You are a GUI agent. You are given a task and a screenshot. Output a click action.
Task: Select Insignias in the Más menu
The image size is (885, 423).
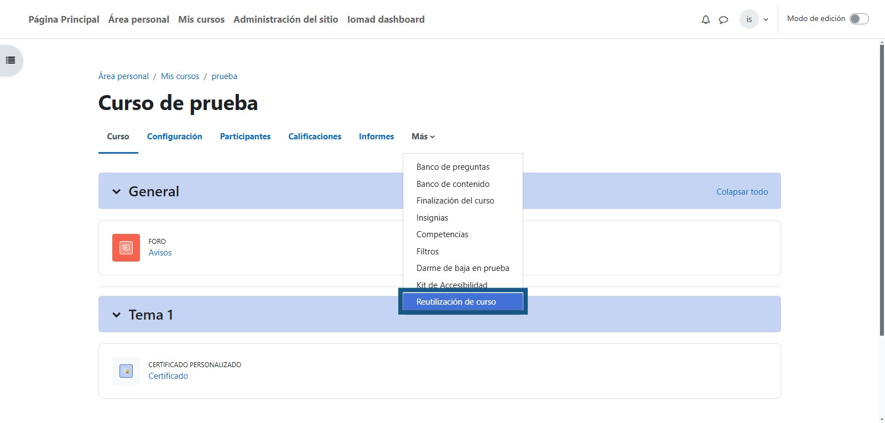[x=432, y=218]
